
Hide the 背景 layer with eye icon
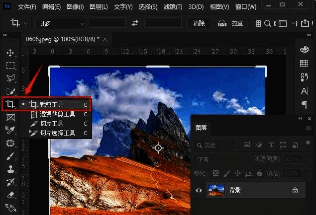[199, 190]
